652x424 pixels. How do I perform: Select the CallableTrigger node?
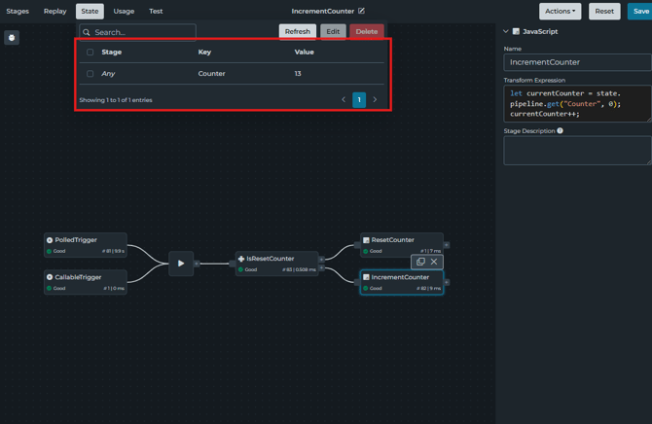(86, 282)
